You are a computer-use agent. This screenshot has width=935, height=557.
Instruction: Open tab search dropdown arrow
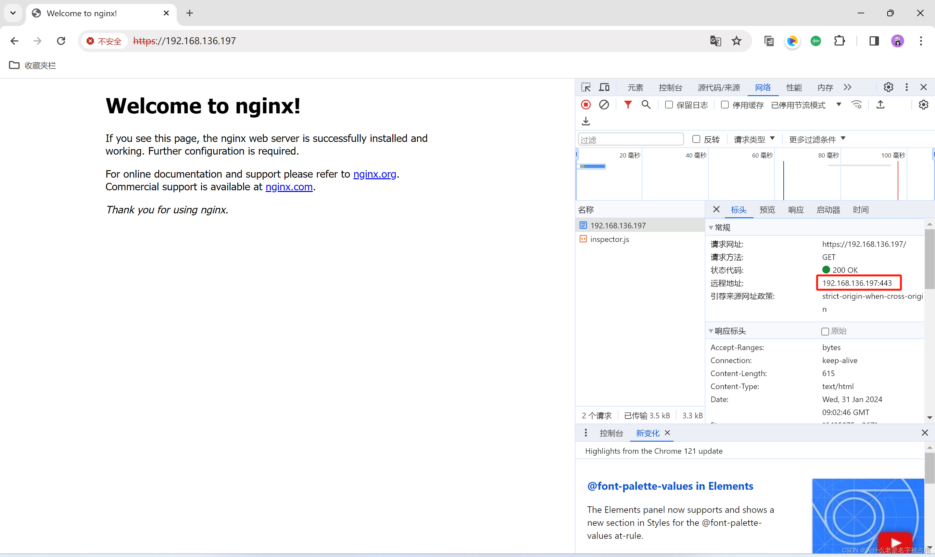pos(13,13)
